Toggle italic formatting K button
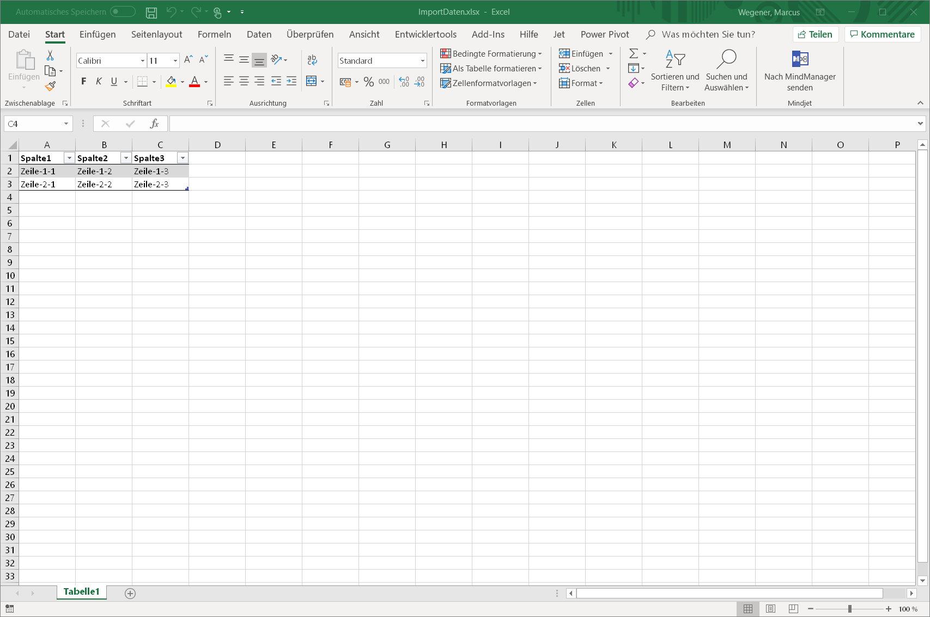This screenshot has height=617, width=930. click(99, 82)
